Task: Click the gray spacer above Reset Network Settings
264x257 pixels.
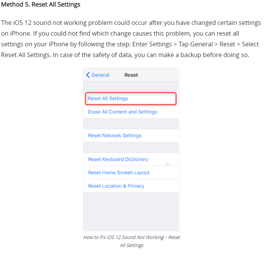Action: pyautogui.click(x=131, y=124)
